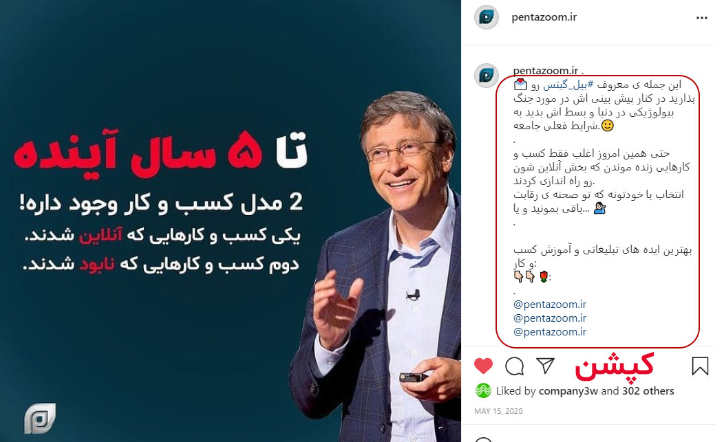
Task: Click pentazoom.ir username above caption
Action: coord(545,71)
